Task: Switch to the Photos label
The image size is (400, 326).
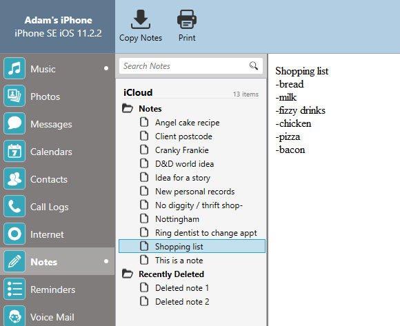Action: point(45,96)
